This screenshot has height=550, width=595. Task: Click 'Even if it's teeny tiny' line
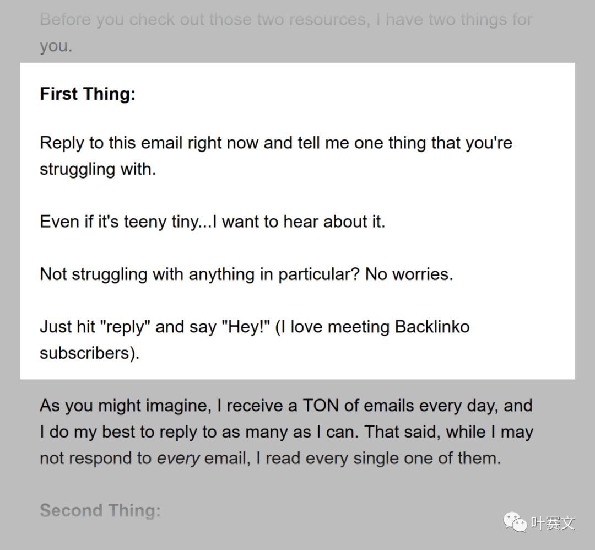[x=120, y=222]
